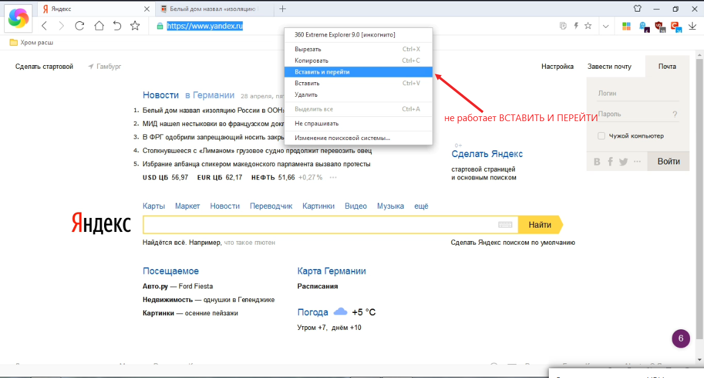The image size is (704, 378).
Task: Expand more social login options ellipsis
Action: point(637,162)
